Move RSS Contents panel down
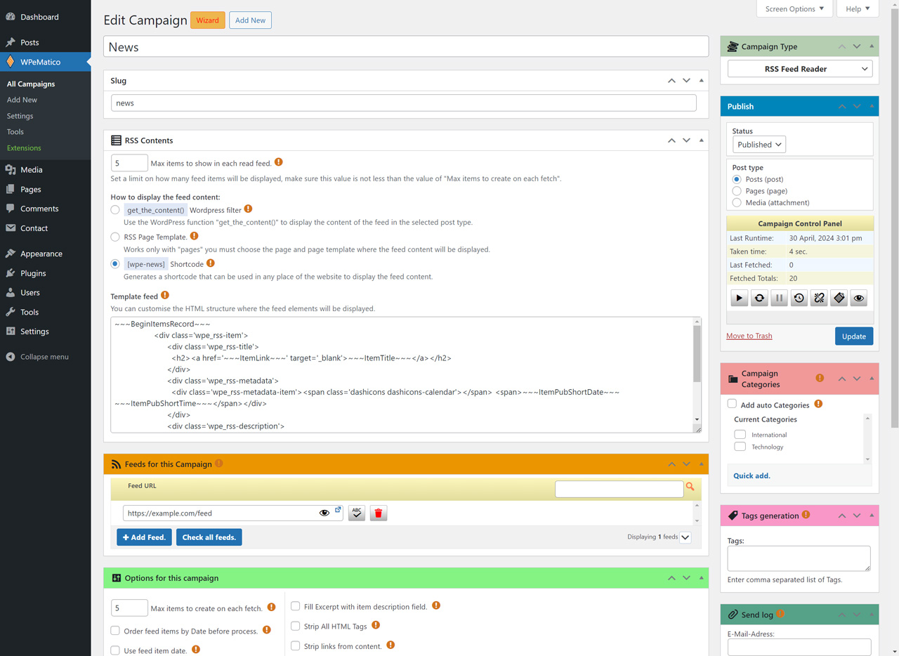Image resolution: width=899 pixels, height=656 pixels. point(686,140)
